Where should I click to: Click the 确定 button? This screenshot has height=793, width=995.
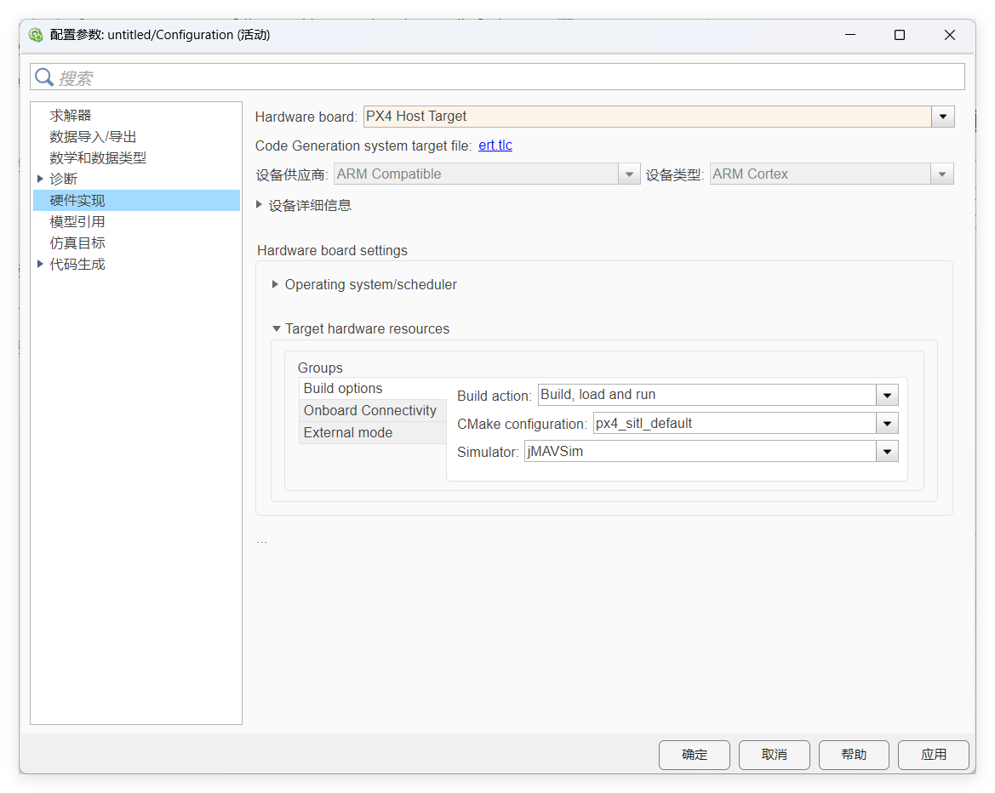coord(694,755)
